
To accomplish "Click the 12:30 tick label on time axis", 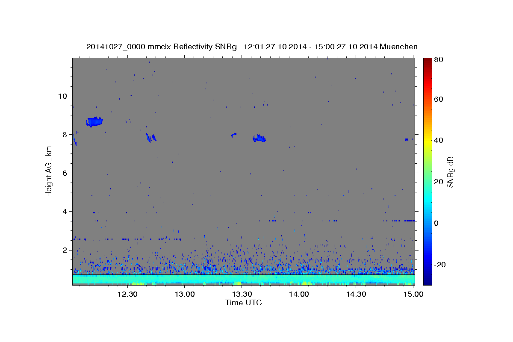I will pyautogui.click(x=127, y=294).
